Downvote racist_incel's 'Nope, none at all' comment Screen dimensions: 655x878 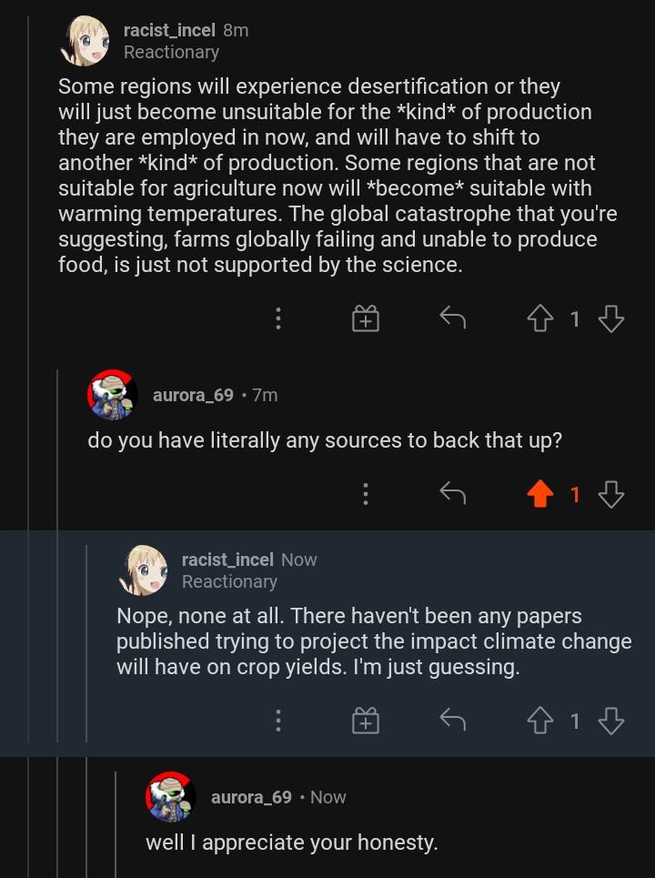click(611, 720)
